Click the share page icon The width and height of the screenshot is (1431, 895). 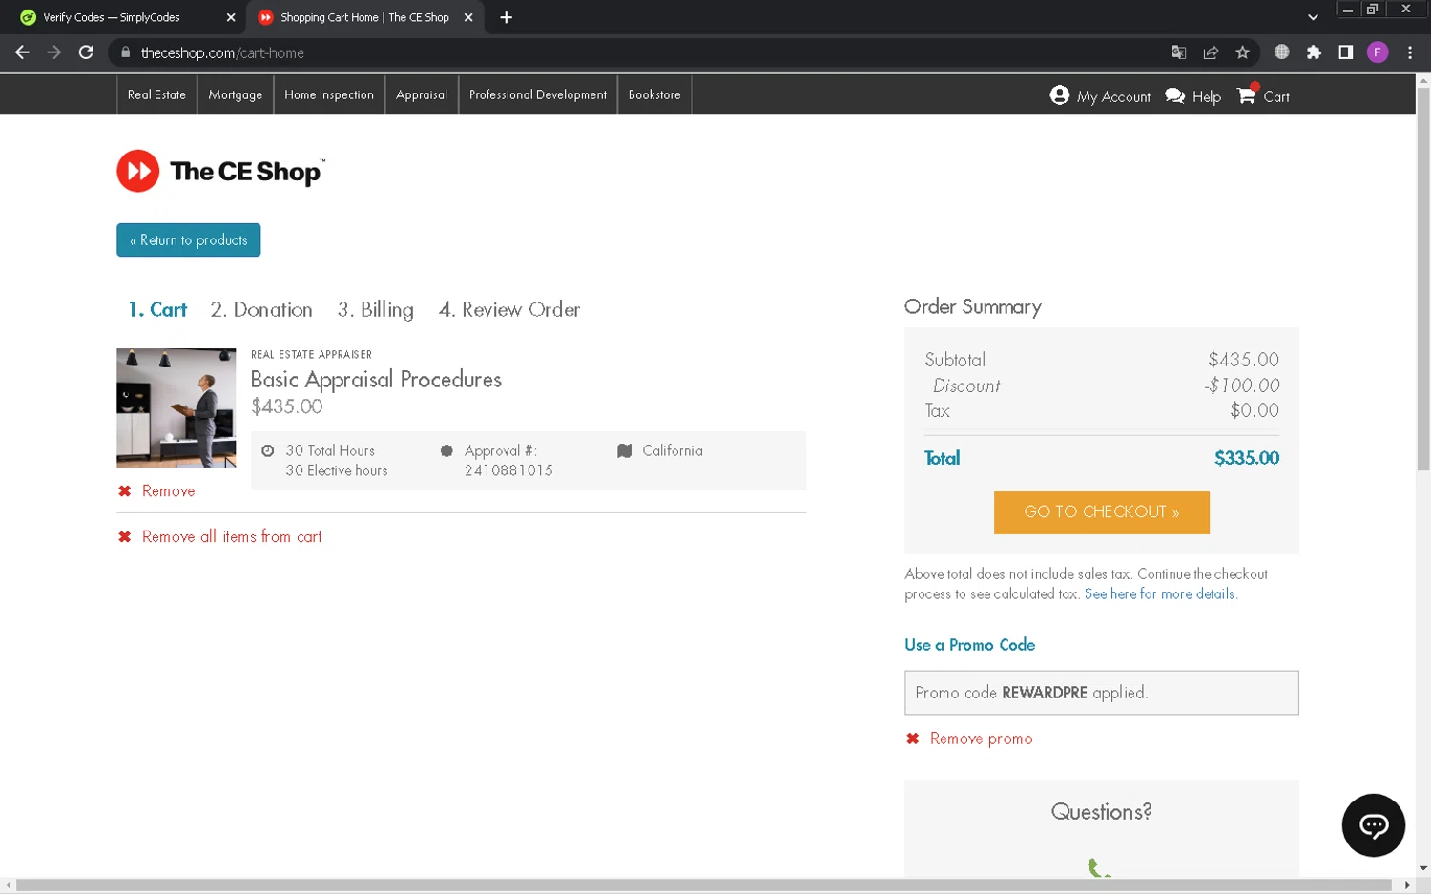(1211, 52)
